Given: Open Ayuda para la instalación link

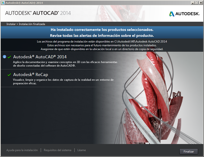Looking at the screenshot, I should click(22, 150).
